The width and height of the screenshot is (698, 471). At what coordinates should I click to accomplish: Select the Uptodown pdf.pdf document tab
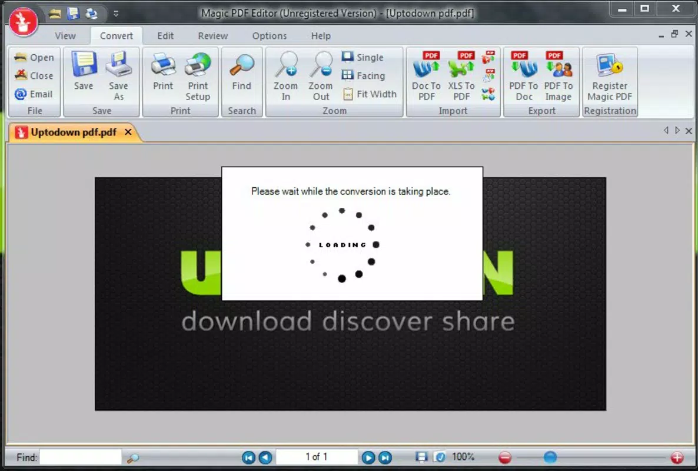[x=74, y=132]
